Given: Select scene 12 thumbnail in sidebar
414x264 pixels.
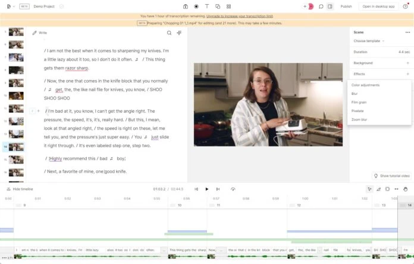Looking at the screenshot, I should 16,122.
